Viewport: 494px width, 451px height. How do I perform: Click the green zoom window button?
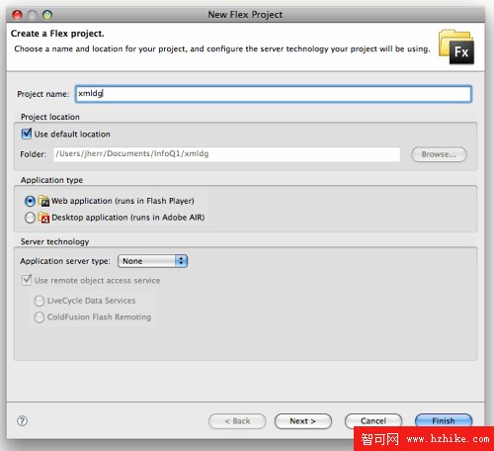47,15
